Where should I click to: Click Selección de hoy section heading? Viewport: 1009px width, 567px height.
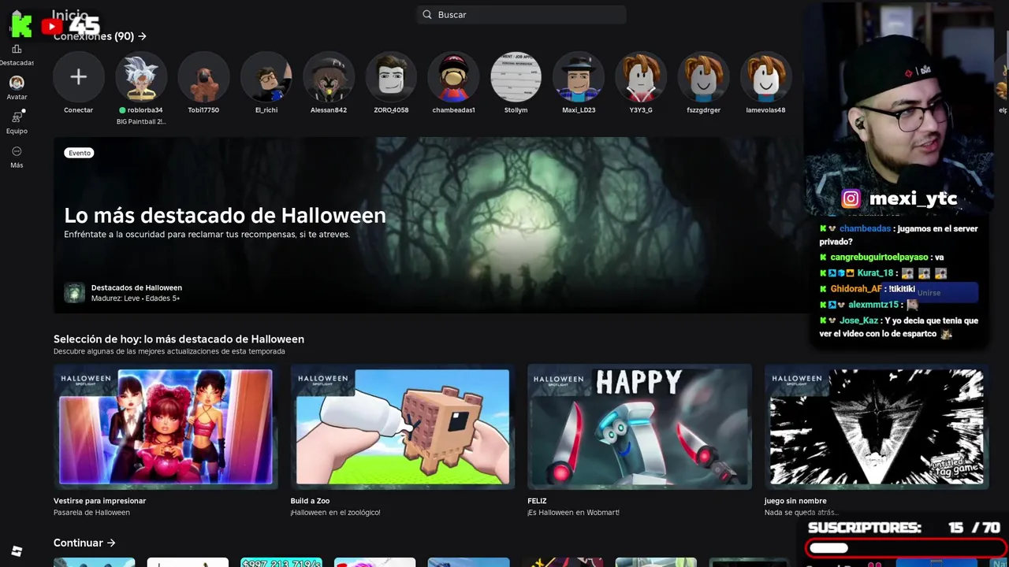click(x=179, y=339)
